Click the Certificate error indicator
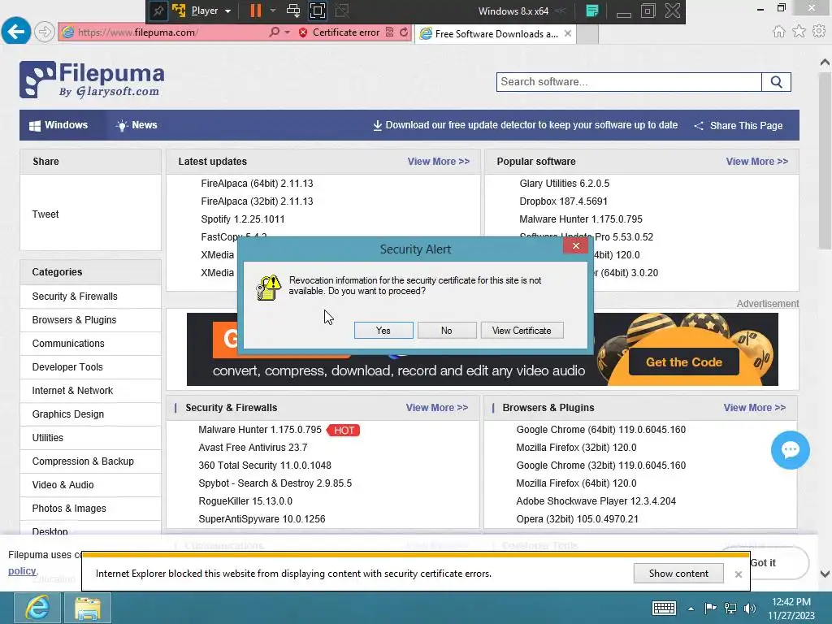Screen dimensions: 832x624 point(340,32)
